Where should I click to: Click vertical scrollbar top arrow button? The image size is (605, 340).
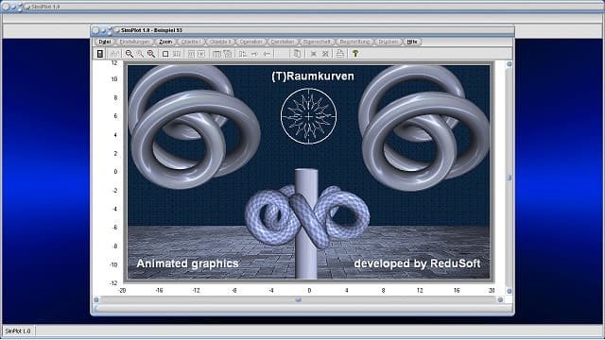[509, 64]
